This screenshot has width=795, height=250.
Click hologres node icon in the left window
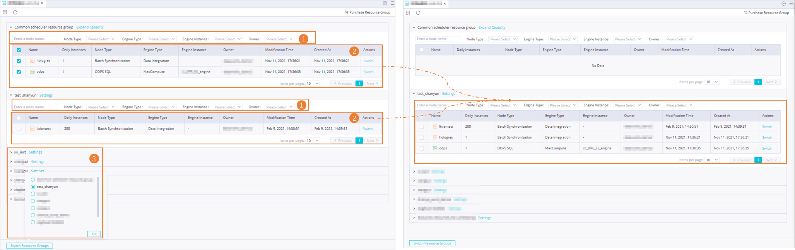(x=32, y=61)
